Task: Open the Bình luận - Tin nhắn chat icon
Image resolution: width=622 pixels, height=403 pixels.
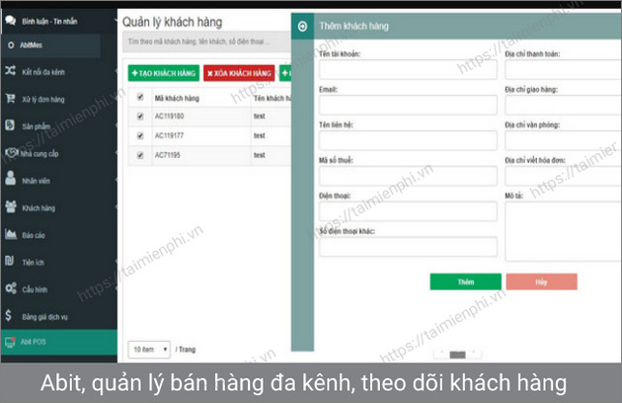Action: point(10,19)
